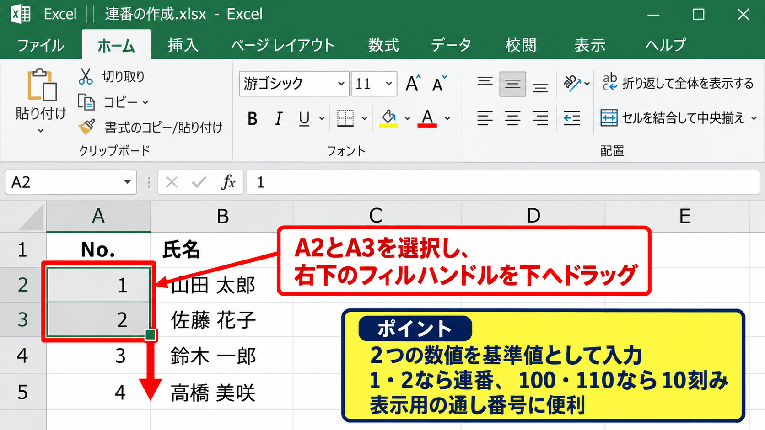Select cell containing 佐藤 花子
This screenshot has height=430, width=765.
[222, 319]
